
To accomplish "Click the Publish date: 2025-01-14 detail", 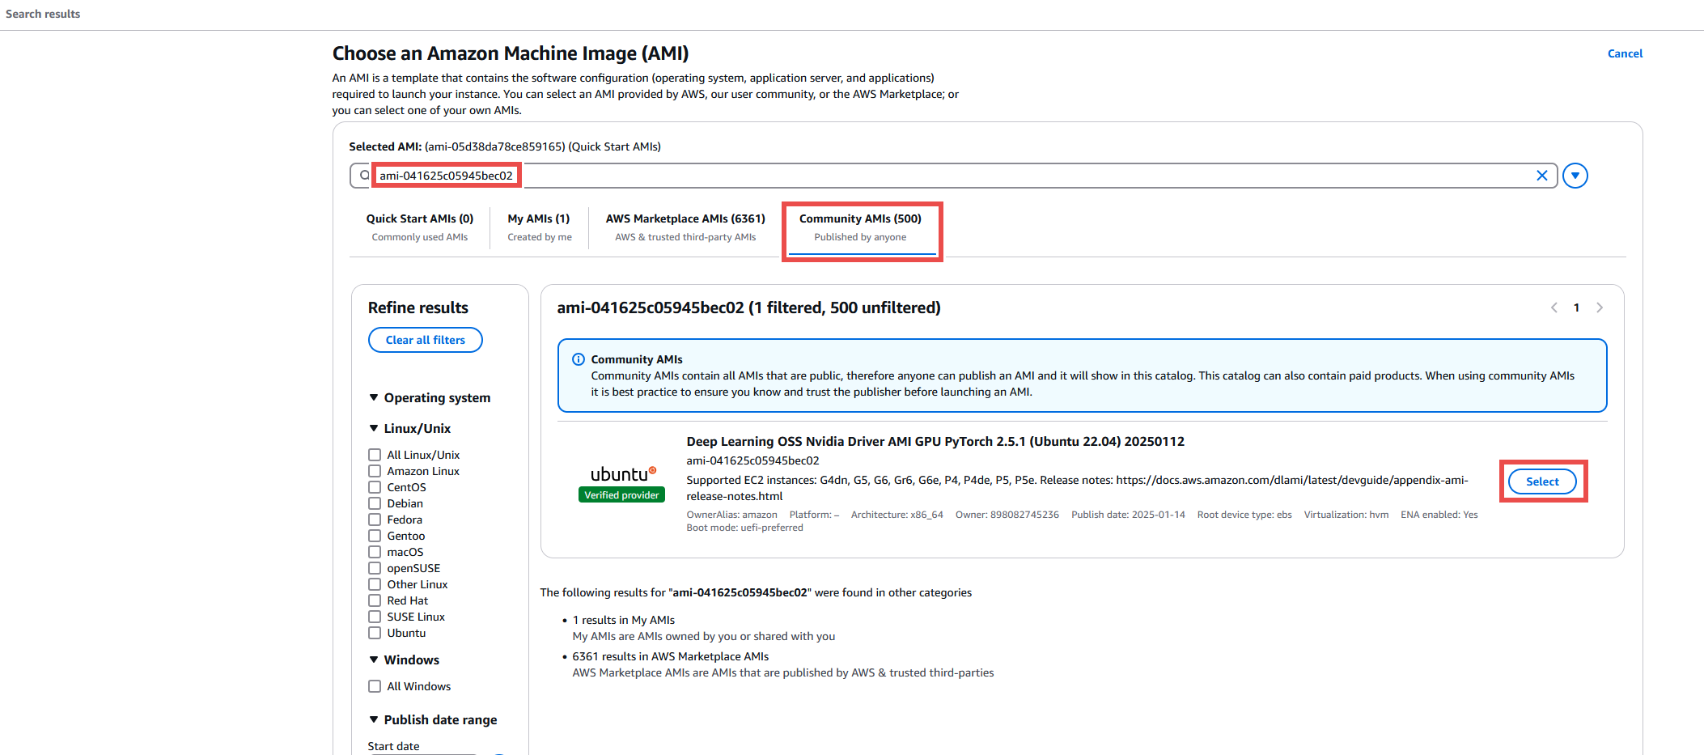I will (x=1128, y=515).
